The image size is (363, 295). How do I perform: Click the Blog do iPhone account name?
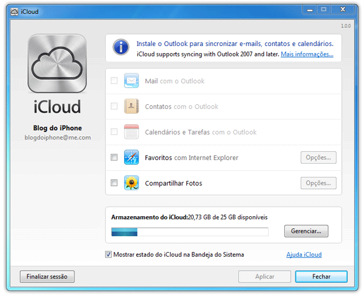(57, 128)
